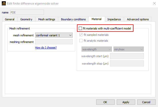Viewport: 158px width, 107px height.
Task: Click the wavelength start input field
Action: click(127, 56)
